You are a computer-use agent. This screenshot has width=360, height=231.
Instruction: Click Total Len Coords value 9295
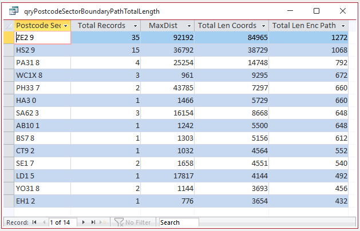(232, 75)
